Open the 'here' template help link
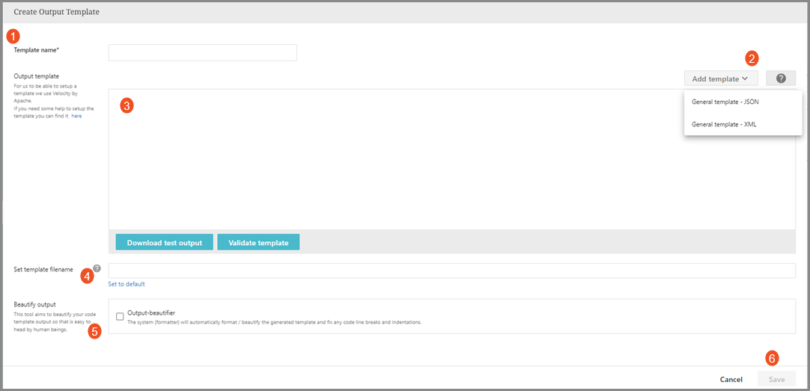The width and height of the screenshot is (810, 391). (76, 116)
